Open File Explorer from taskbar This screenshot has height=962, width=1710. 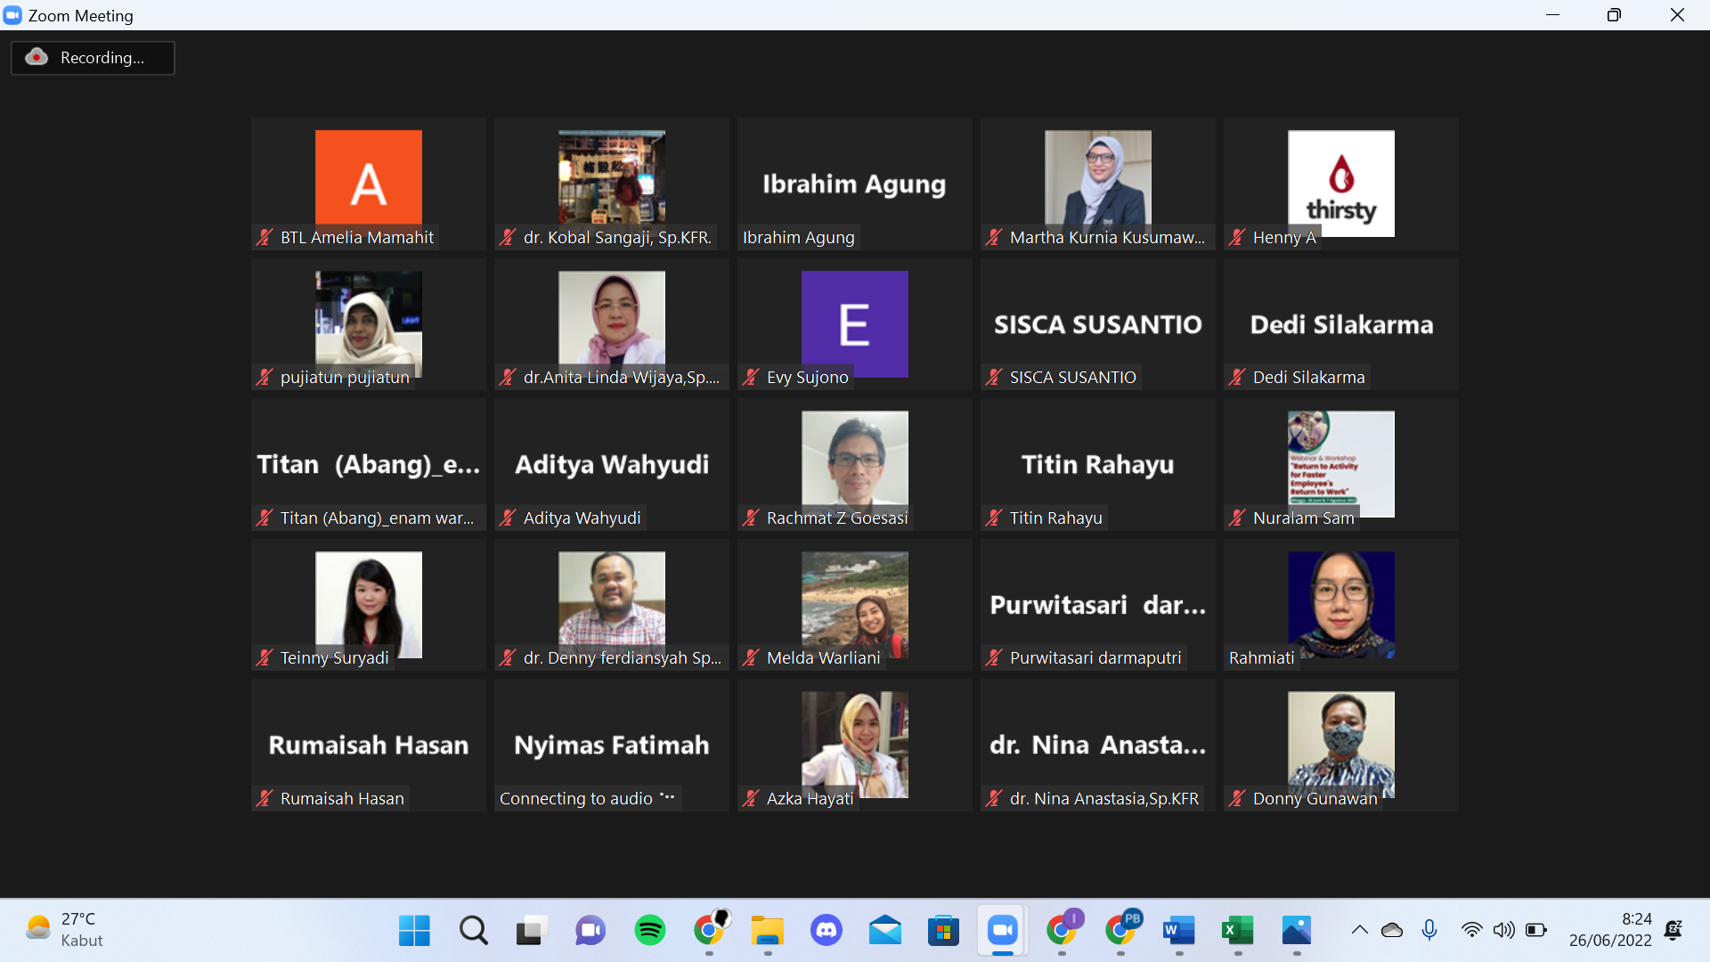point(767,931)
